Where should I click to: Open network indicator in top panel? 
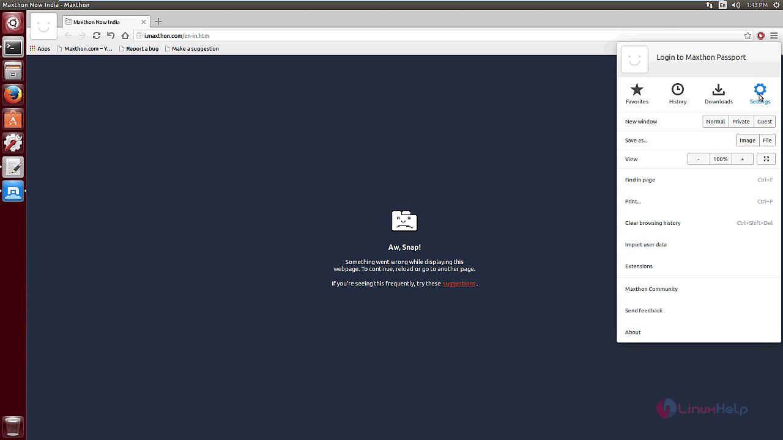click(710, 5)
